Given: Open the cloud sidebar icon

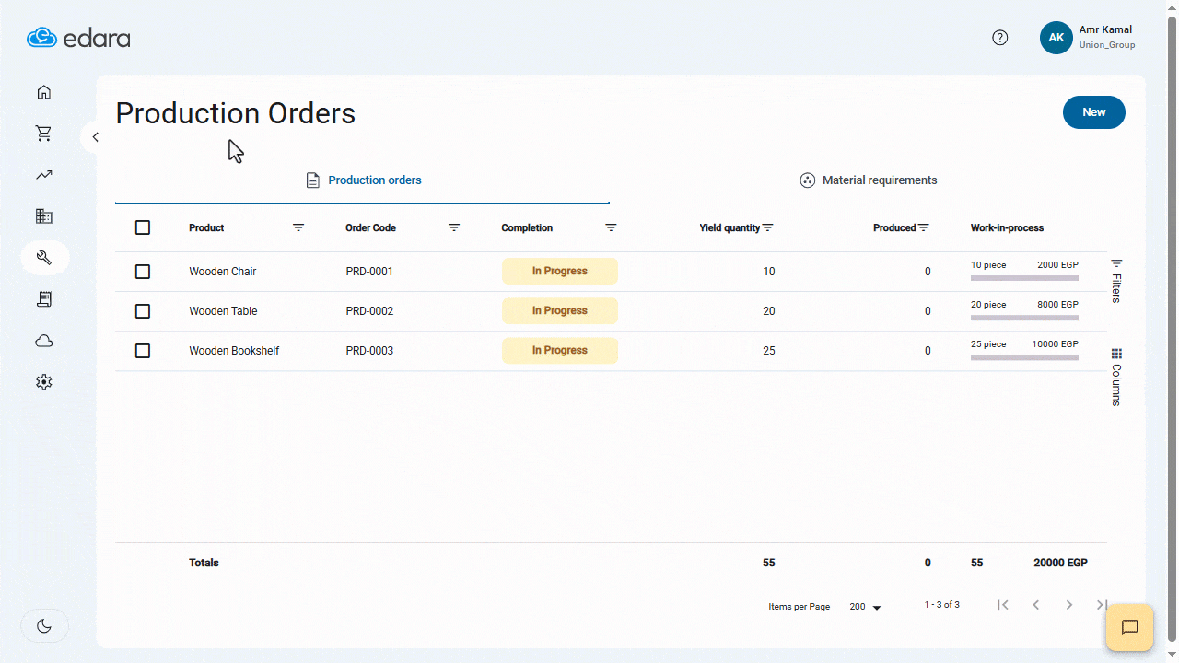Looking at the screenshot, I should tap(43, 341).
